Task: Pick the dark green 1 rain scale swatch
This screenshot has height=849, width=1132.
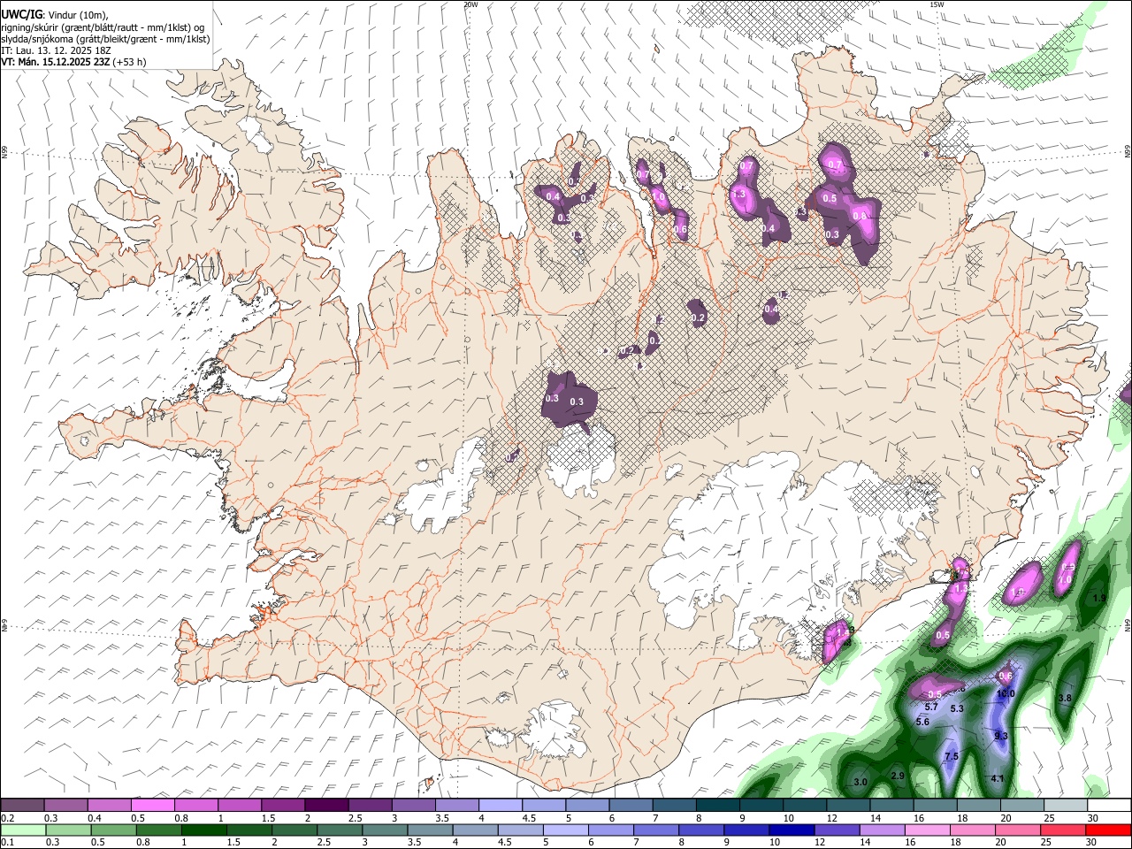Action: (203, 830)
